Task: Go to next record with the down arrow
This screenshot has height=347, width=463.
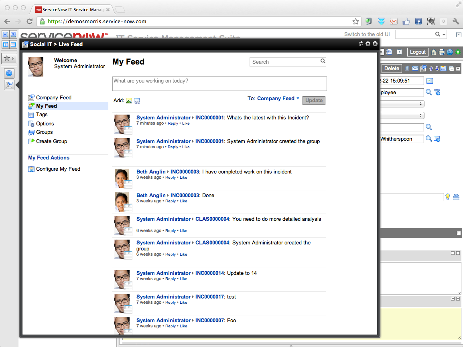Action: pyautogui.click(x=437, y=69)
